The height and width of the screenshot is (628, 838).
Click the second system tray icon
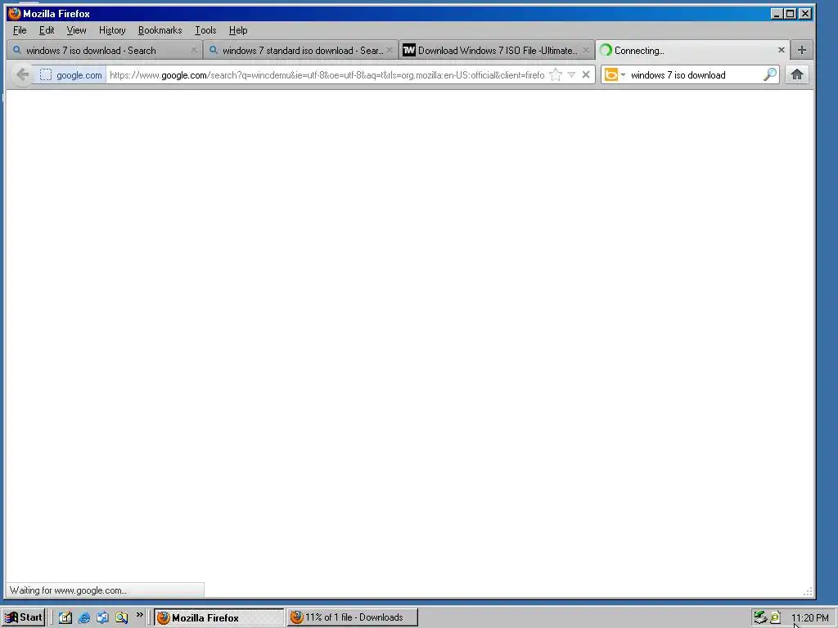coord(775,618)
